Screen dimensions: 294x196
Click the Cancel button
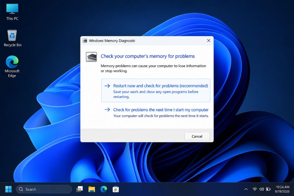coord(197,136)
